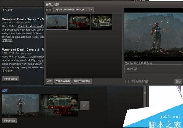
Task: Click Crysis 2 - Maximum link in 2013 news
Action: click(x=31, y=26)
